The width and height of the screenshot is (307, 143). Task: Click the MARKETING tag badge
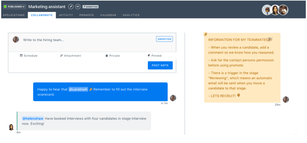[91, 7]
